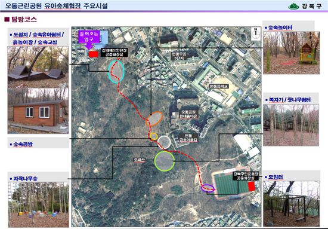Open the orange wooden cabin photo
Screen dimensions: 328x229
coord(38,111)
